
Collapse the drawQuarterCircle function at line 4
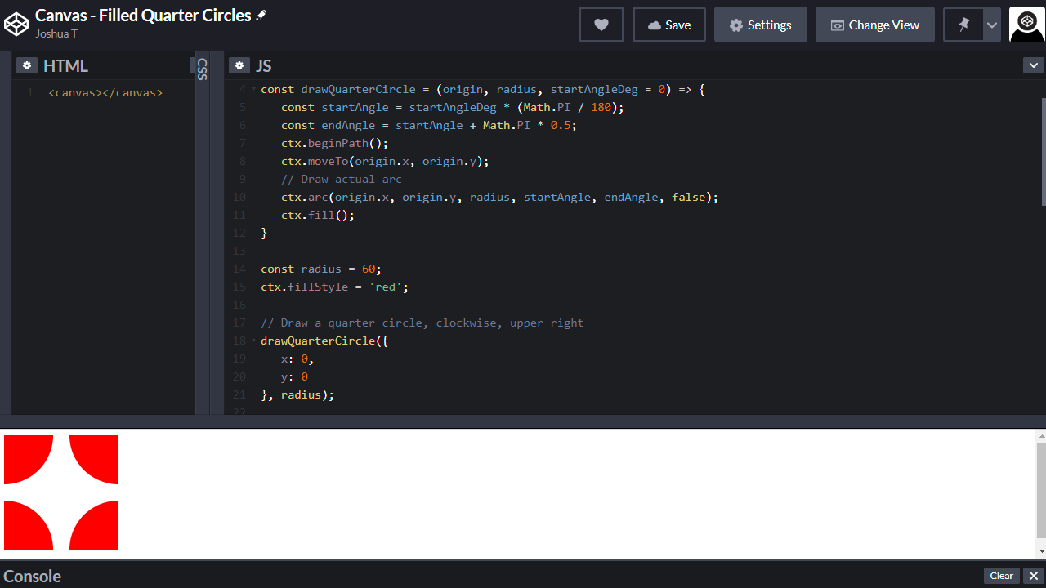253,89
